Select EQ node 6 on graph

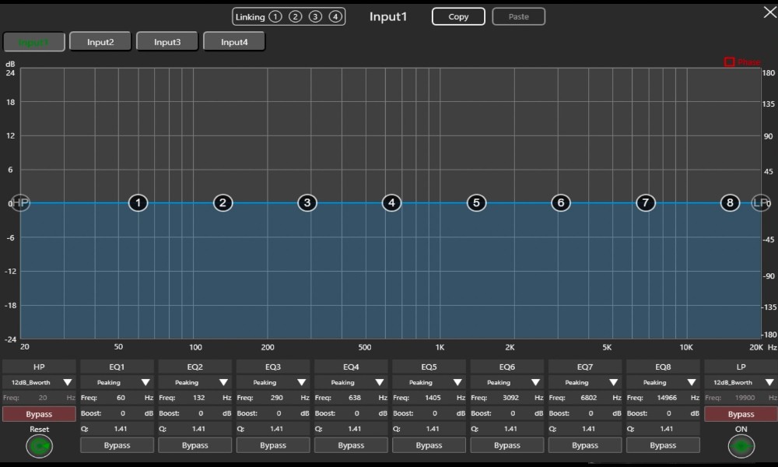pyautogui.click(x=561, y=202)
